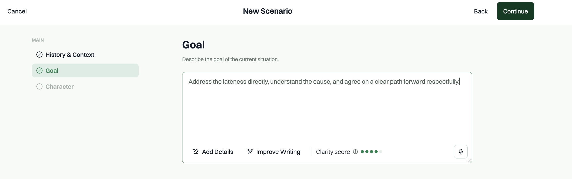Click the Improve Writing leaf icon
Screen dimensions: 572x179
coord(250,152)
